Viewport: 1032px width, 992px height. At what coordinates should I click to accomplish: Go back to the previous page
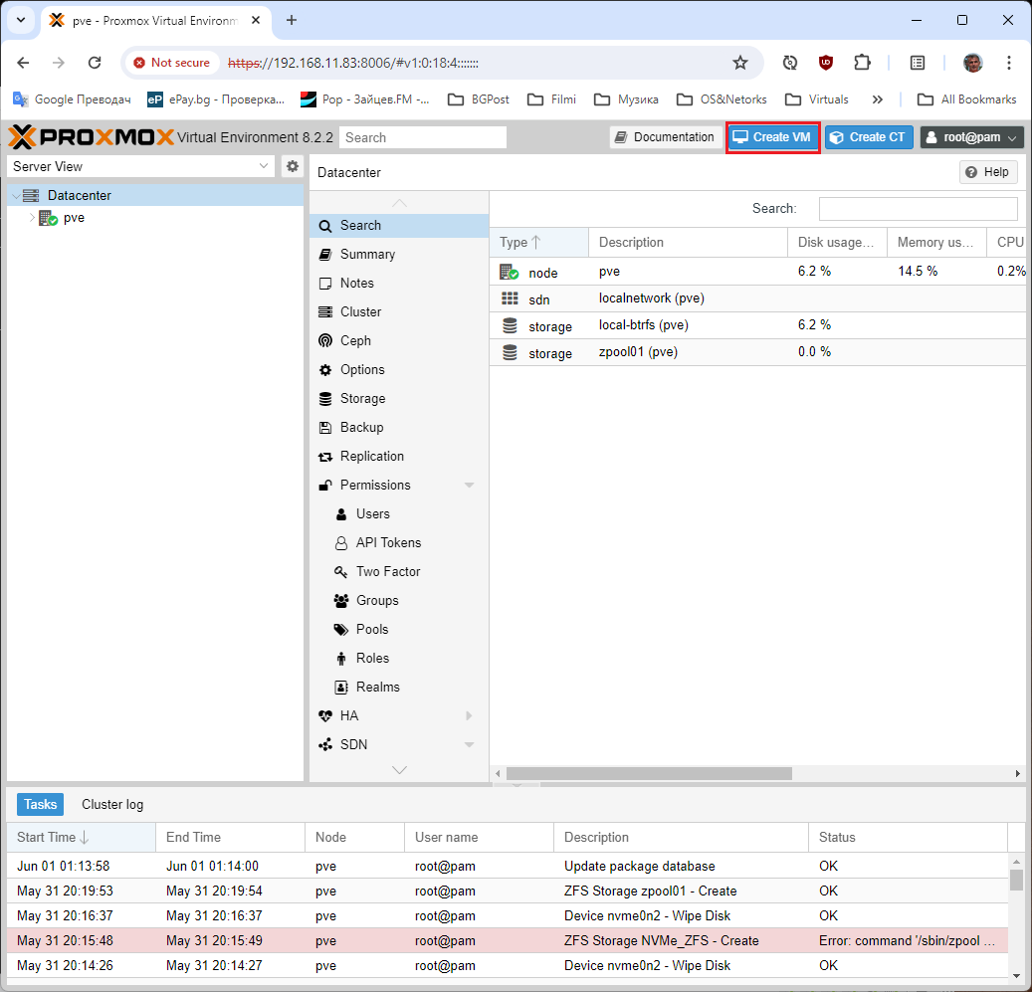[23, 63]
